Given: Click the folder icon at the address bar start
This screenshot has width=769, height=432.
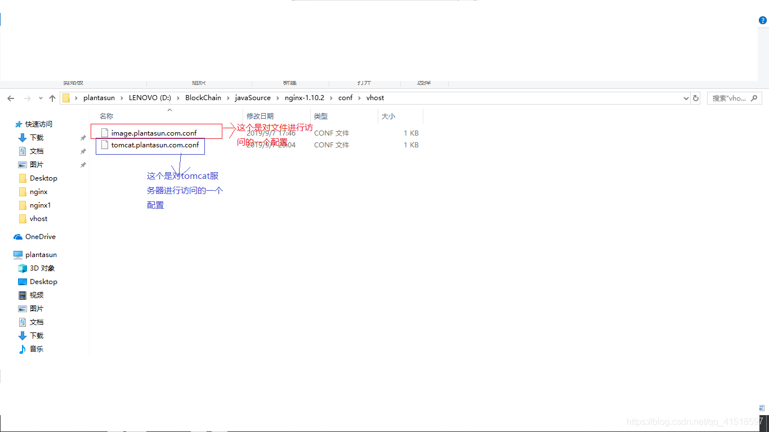Looking at the screenshot, I should point(66,98).
